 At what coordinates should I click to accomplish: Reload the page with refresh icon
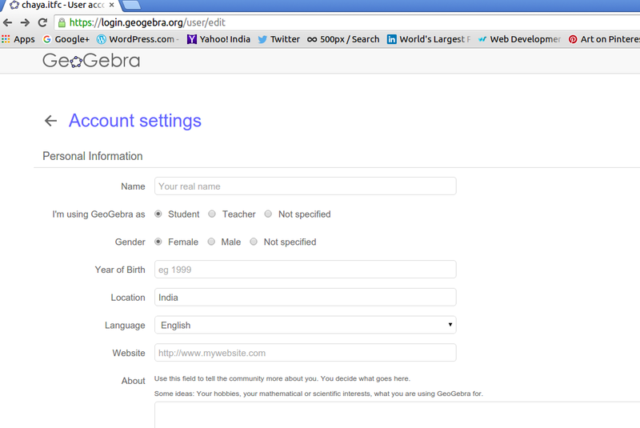[42, 22]
